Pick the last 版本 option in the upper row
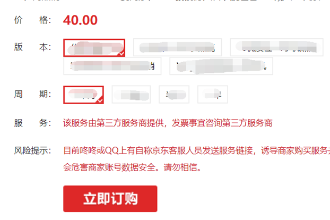 click(276, 47)
